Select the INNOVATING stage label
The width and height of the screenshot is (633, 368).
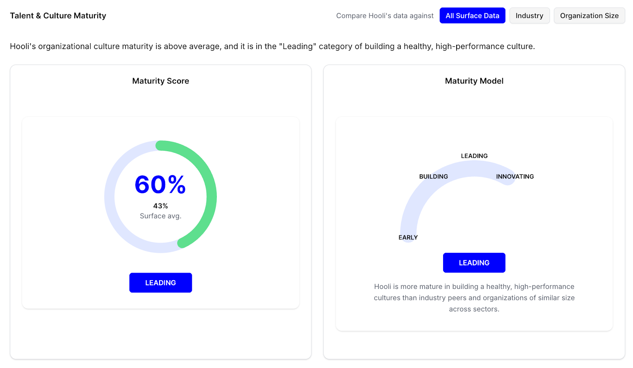click(515, 176)
